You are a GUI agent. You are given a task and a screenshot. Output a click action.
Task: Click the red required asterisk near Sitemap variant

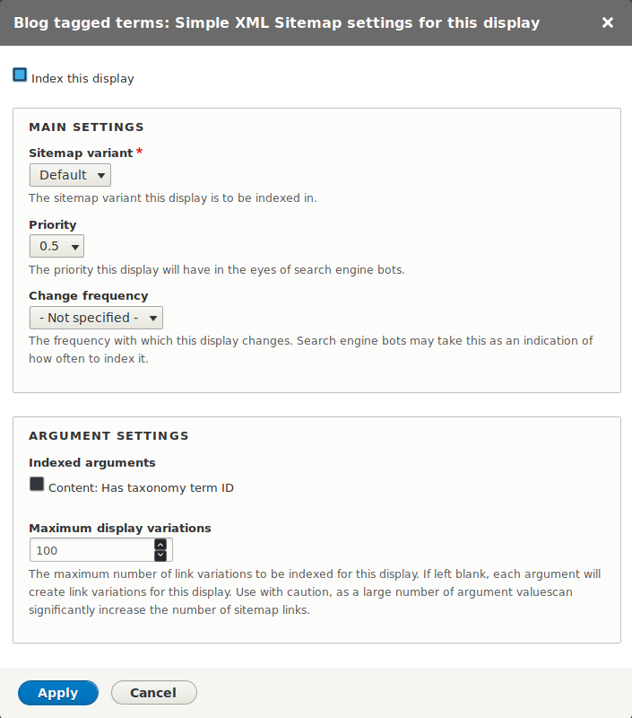(x=139, y=152)
